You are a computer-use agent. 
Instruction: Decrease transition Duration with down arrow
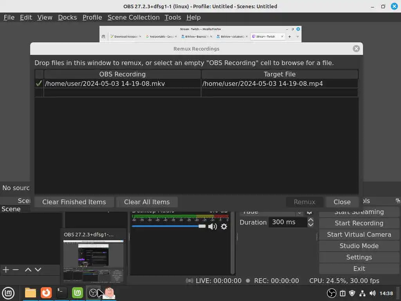point(311,225)
